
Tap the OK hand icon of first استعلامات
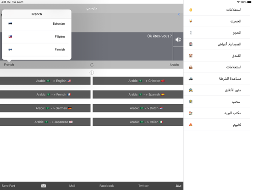tap(191, 10)
